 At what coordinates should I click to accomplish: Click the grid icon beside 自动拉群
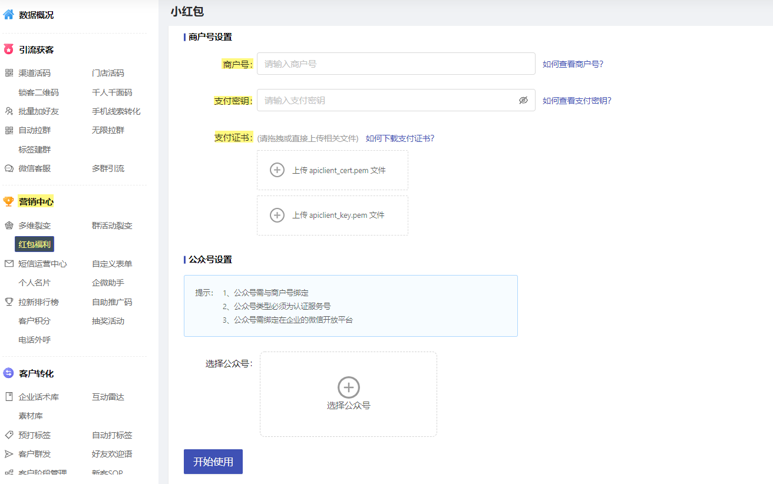[x=9, y=130]
